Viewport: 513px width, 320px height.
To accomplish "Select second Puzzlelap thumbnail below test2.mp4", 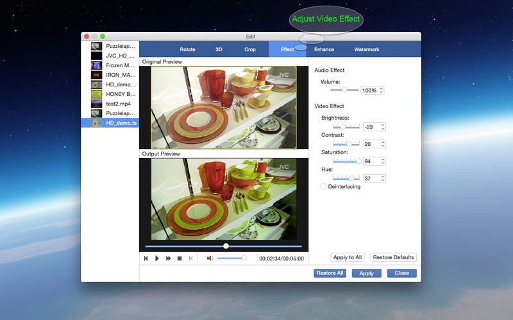I will 97,113.
